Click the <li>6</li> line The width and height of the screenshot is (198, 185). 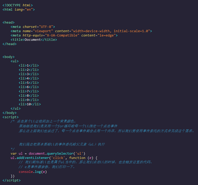click(x=29, y=87)
